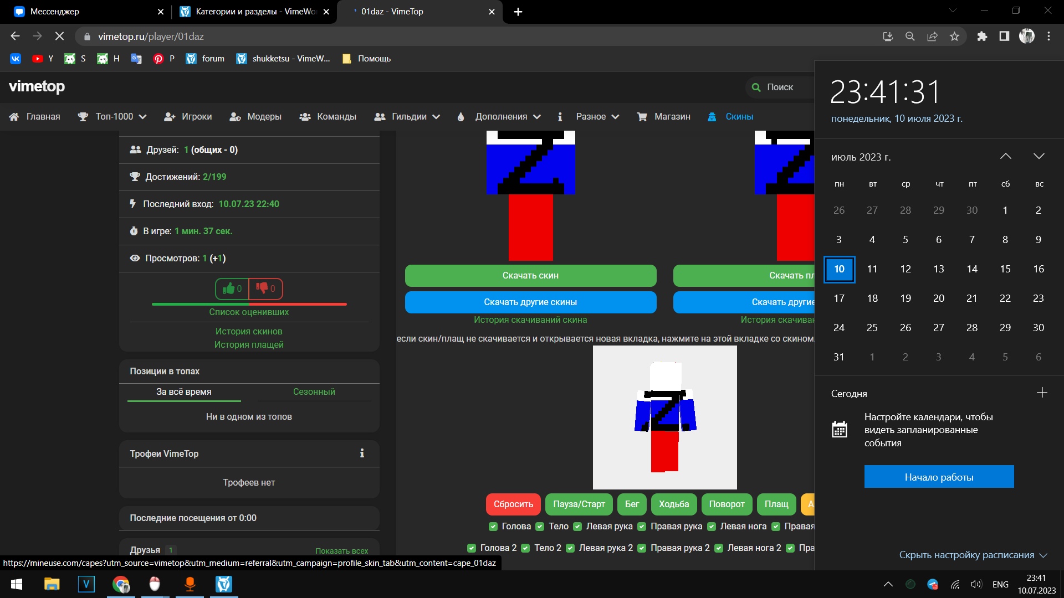
Task: Open File Explorer from taskbar
Action: [x=52, y=584]
